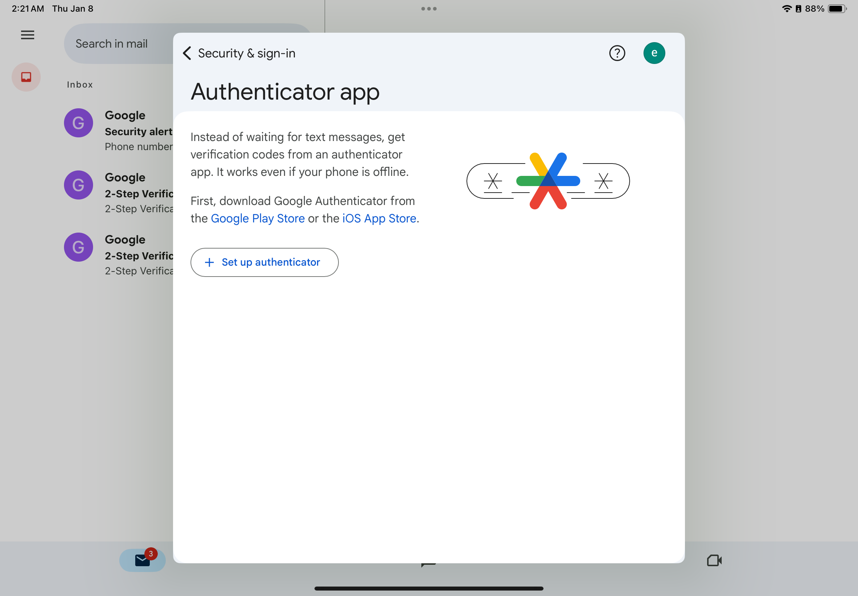Image resolution: width=858 pixels, height=596 pixels.
Task: Tap the iPad multitasking three-dots control
Action: (429, 9)
